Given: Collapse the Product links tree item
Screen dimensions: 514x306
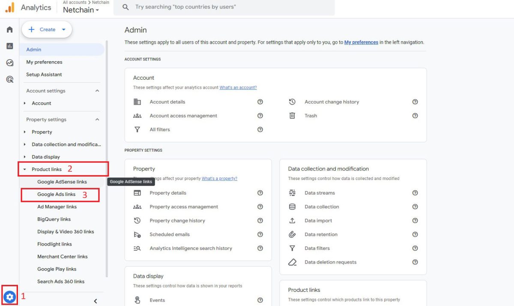Looking at the screenshot, I should point(25,169).
